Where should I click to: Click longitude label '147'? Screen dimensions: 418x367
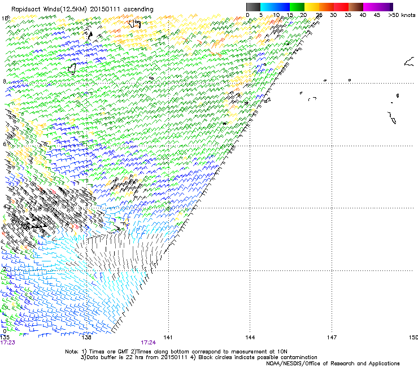click(332, 338)
